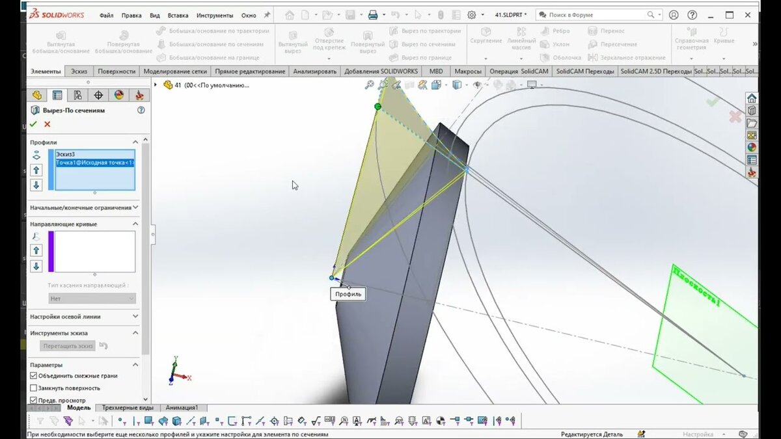
Task: Expand the ribbon overflow chevron
Action: pos(755,44)
